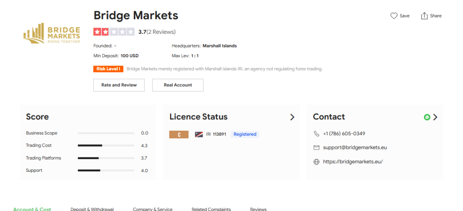Click the star rating display
This screenshot has width=463, height=211.
point(113,32)
